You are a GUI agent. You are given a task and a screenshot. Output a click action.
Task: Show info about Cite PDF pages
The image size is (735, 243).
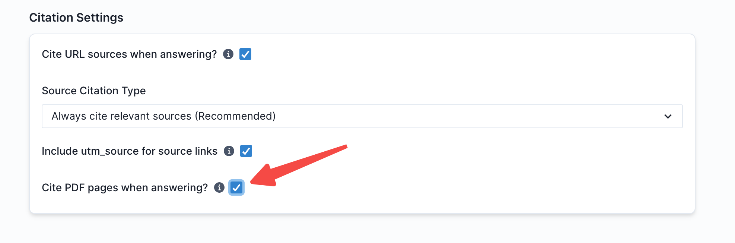coord(219,187)
